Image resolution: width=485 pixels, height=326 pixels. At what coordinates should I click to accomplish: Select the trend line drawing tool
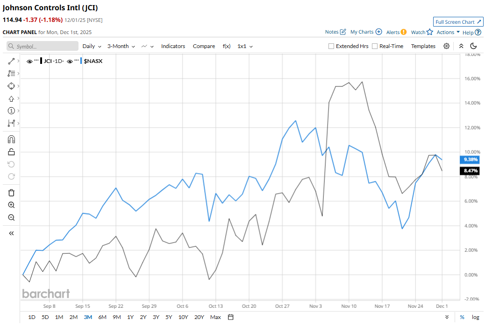click(x=11, y=61)
